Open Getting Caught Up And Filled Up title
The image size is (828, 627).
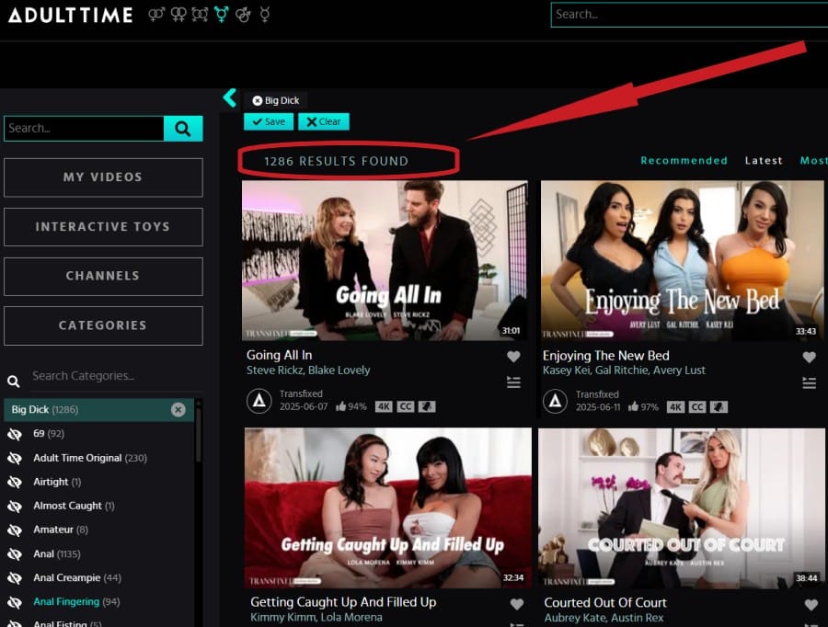[x=343, y=602]
